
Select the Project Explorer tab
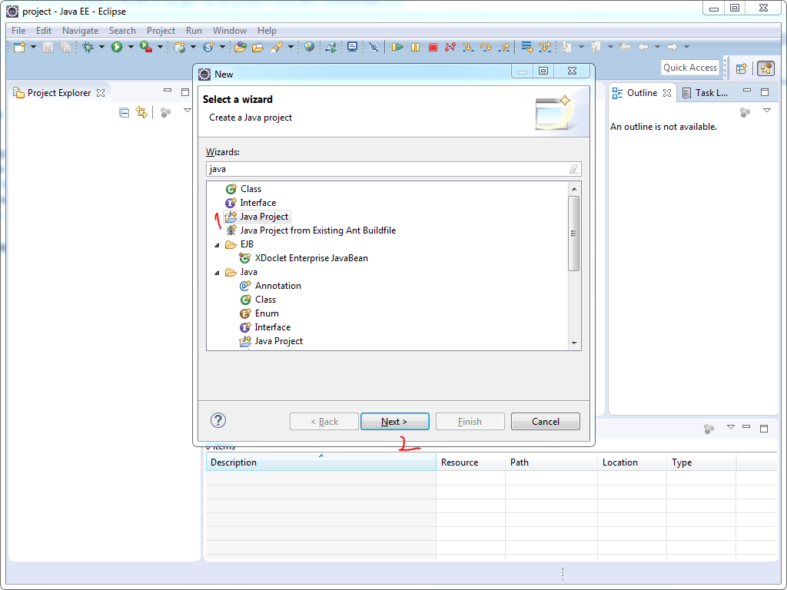[59, 93]
